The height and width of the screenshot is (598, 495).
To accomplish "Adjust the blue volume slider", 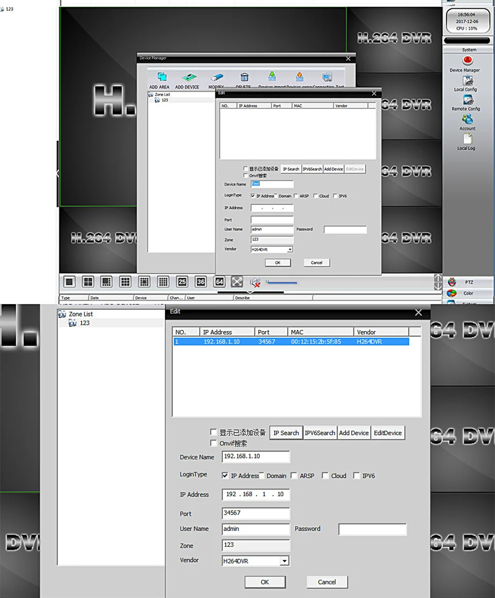I will pyautogui.click(x=282, y=282).
